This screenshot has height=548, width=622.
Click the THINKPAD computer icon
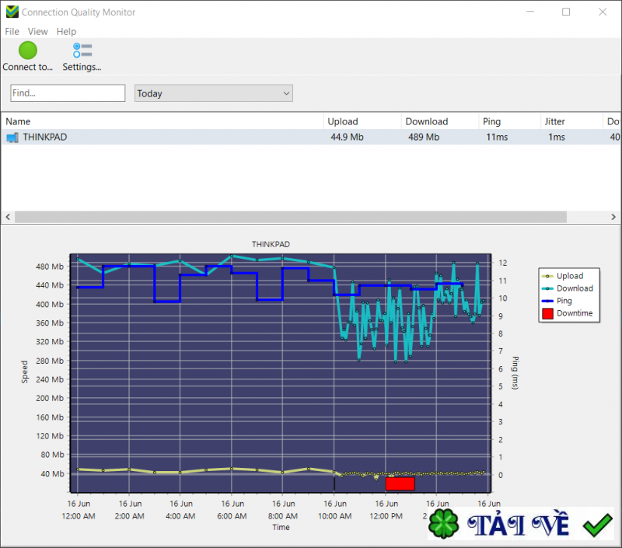(12, 138)
